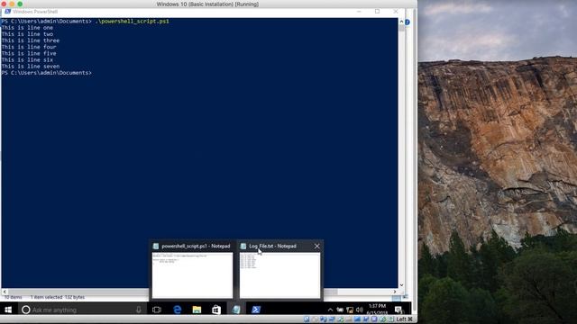This screenshot has width=577, height=324.
Task: Click the last PS C:\Users\admin\Documents> prompt
Action: click(x=47, y=73)
